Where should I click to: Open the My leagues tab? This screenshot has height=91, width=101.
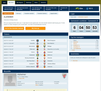coord(20,3)
